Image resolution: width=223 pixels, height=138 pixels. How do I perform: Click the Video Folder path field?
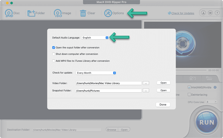point(108,83)
